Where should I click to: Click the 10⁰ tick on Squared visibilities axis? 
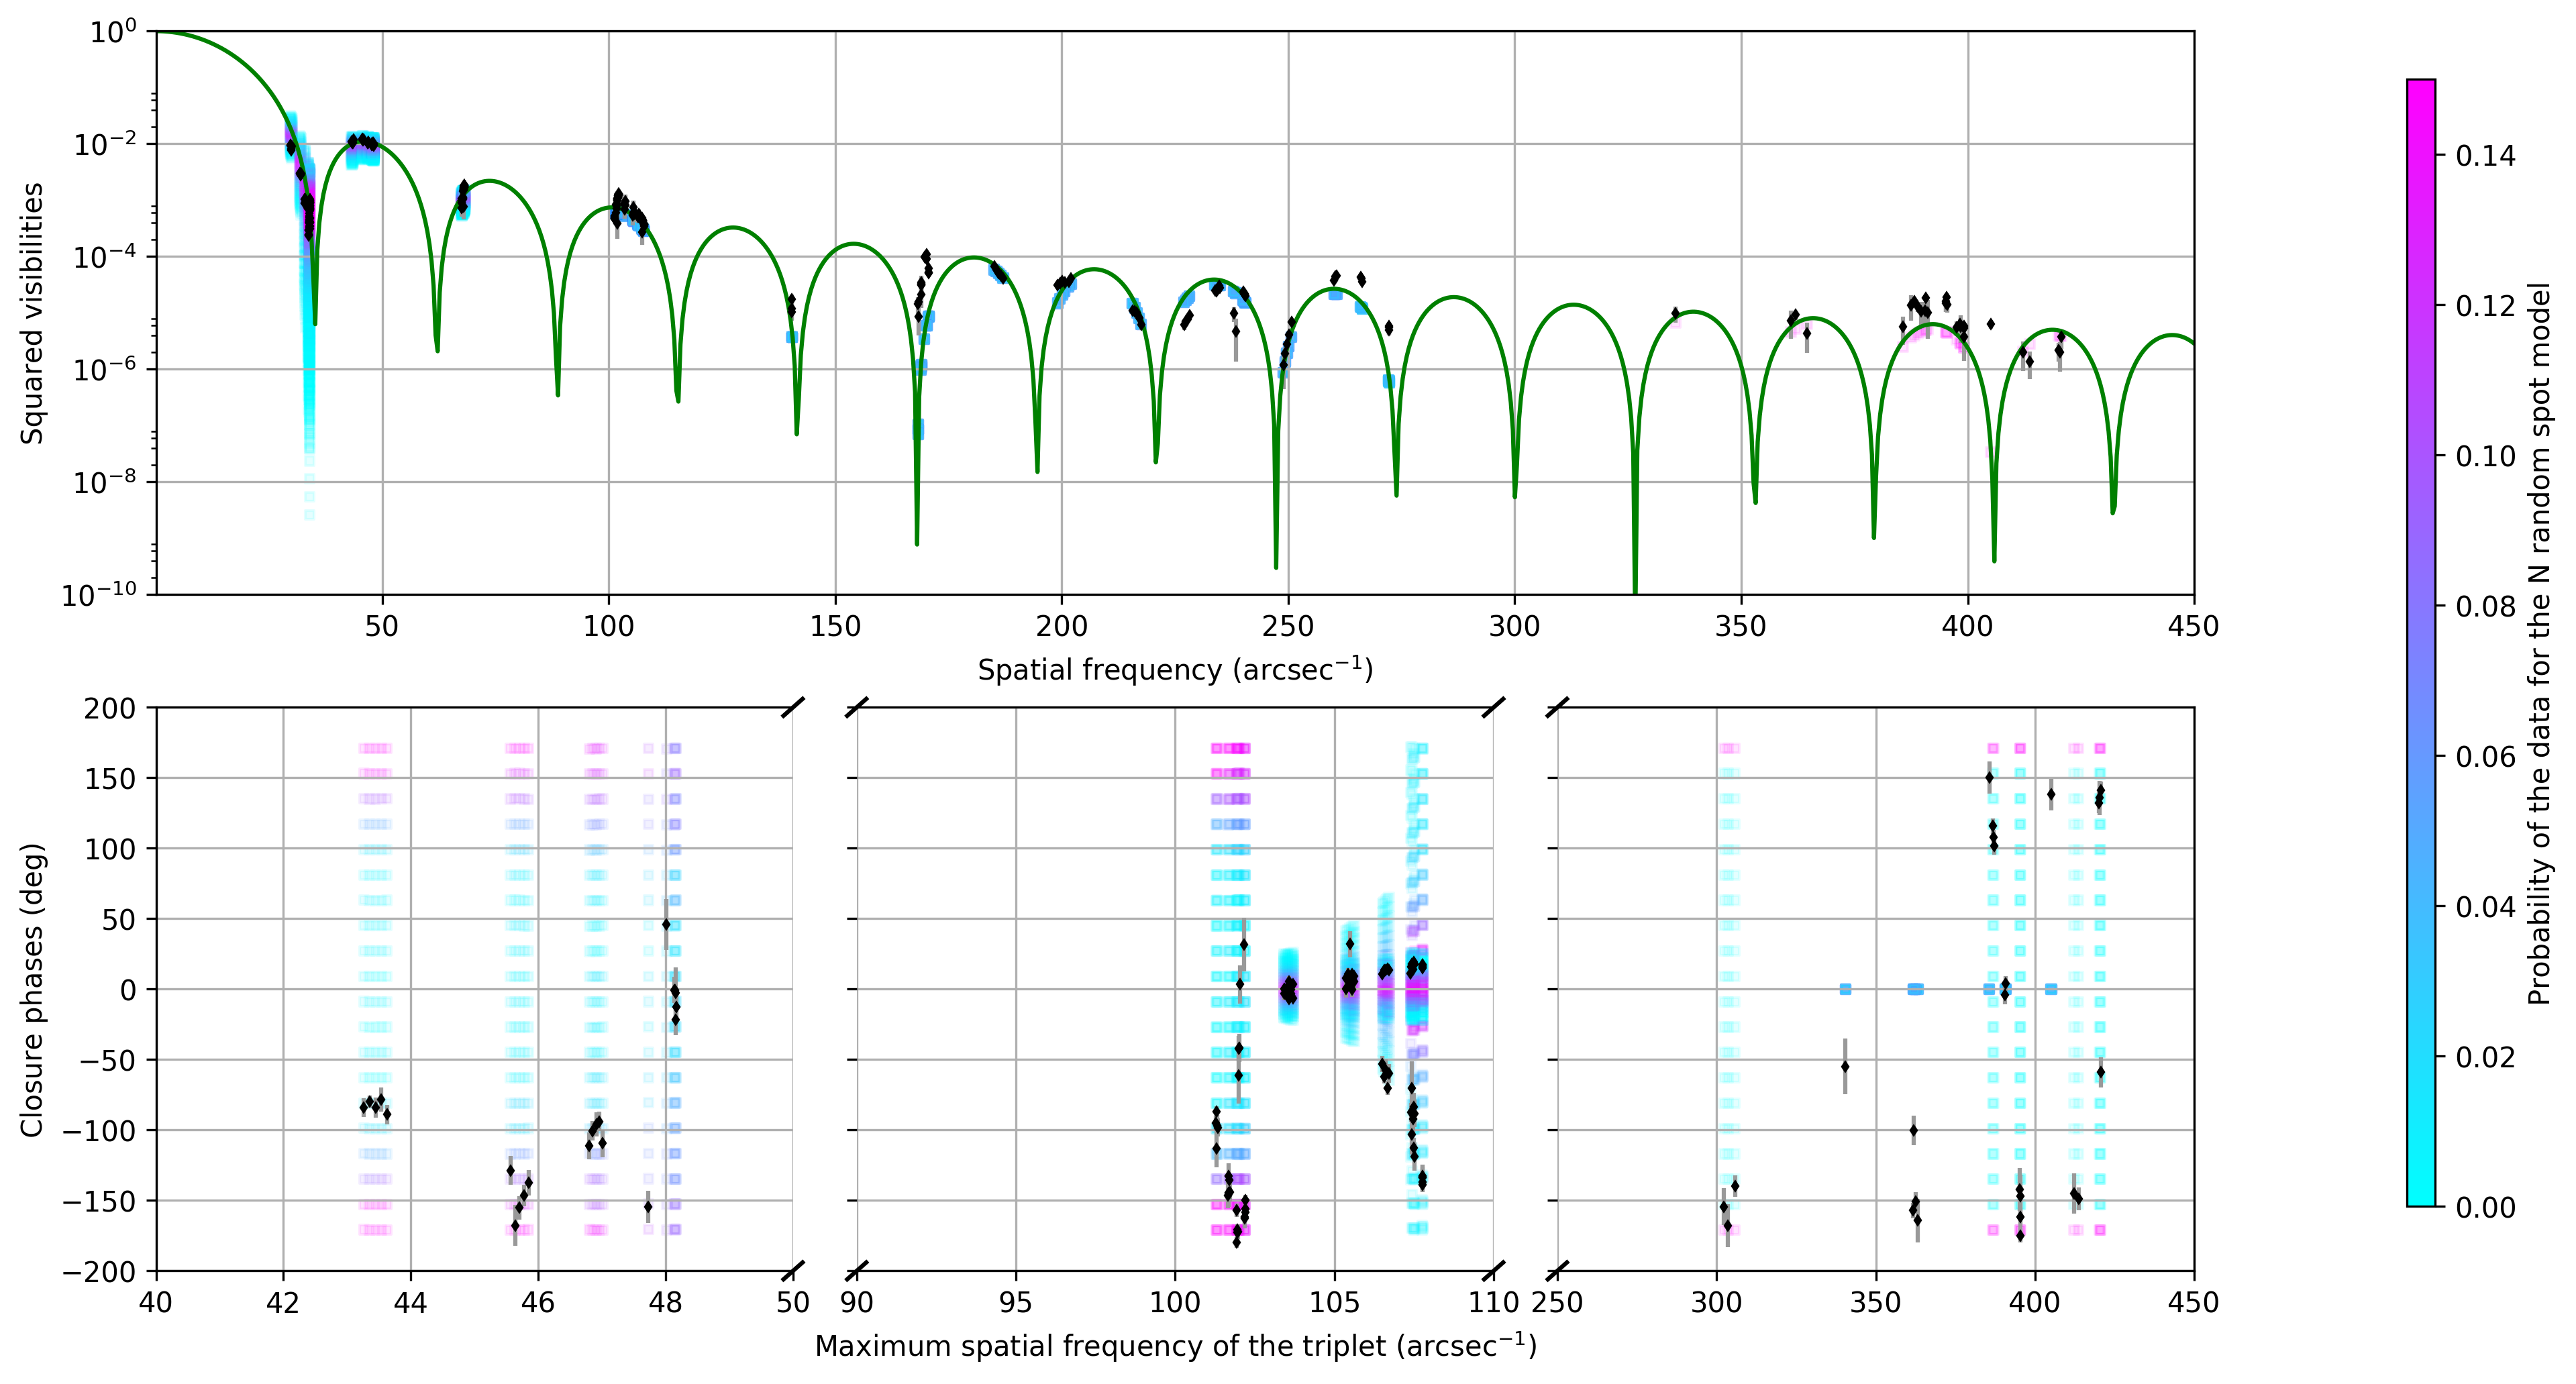pyautogui.click(x=113, y=32)
